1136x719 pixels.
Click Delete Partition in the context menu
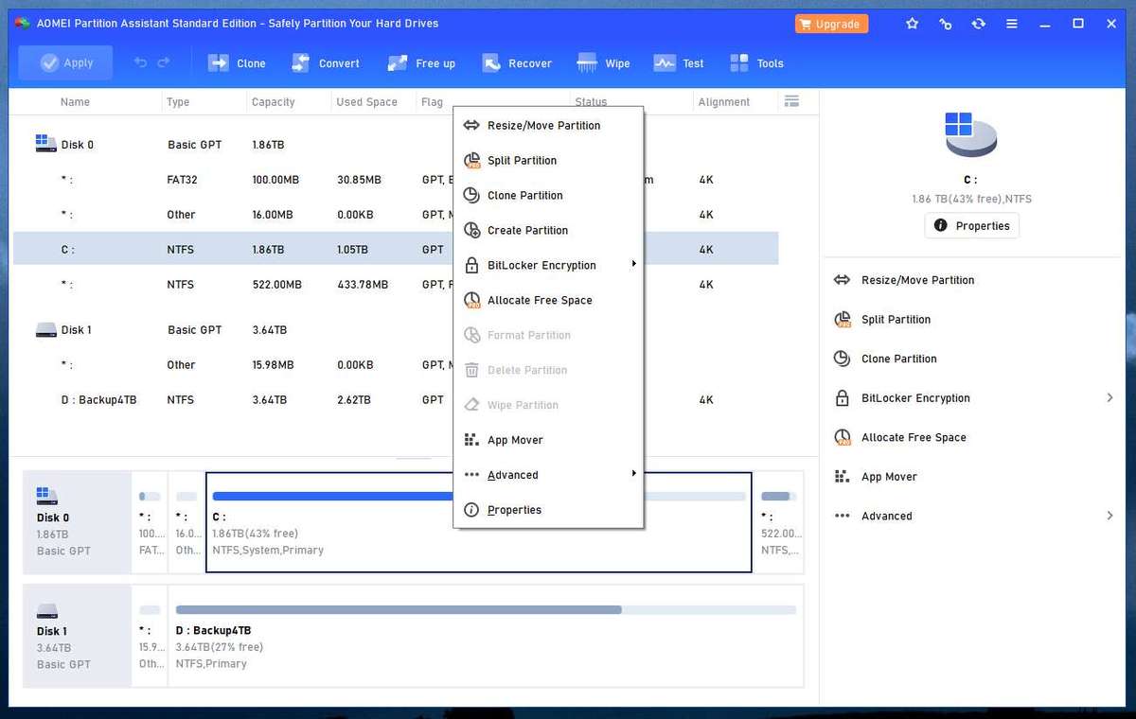click(x=548, y=370)
